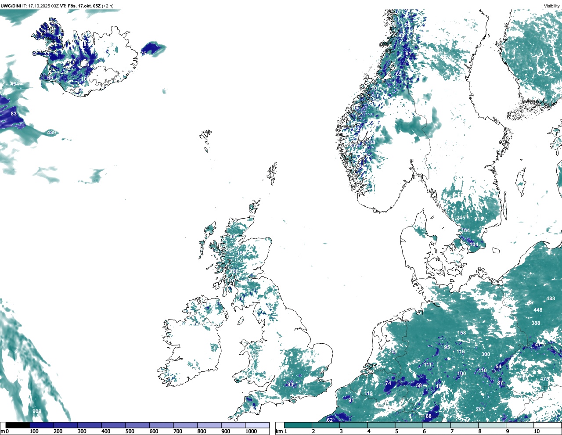Viewport: 562px width, 435px height.
Task: Click the 'm' unit label on the left legend
Action: pos(3,431)
